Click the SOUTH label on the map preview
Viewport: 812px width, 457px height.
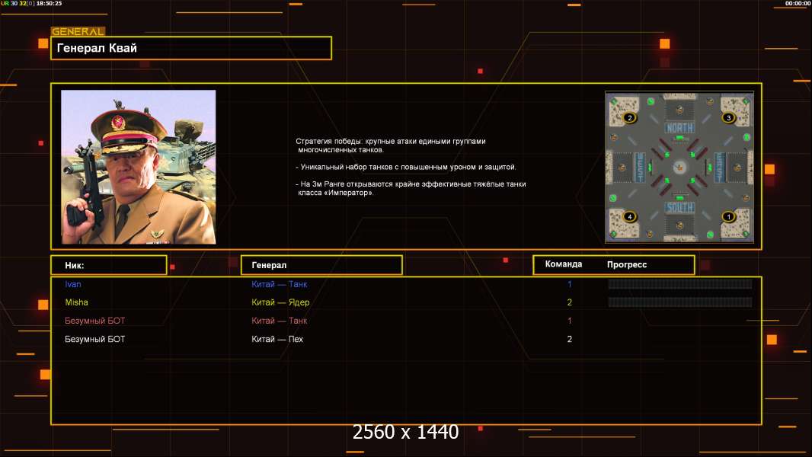(679, 207)
